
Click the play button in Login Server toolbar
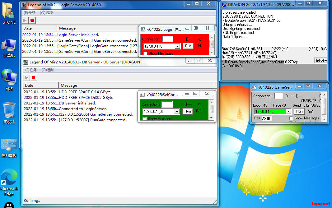click(x=25, y=21)
